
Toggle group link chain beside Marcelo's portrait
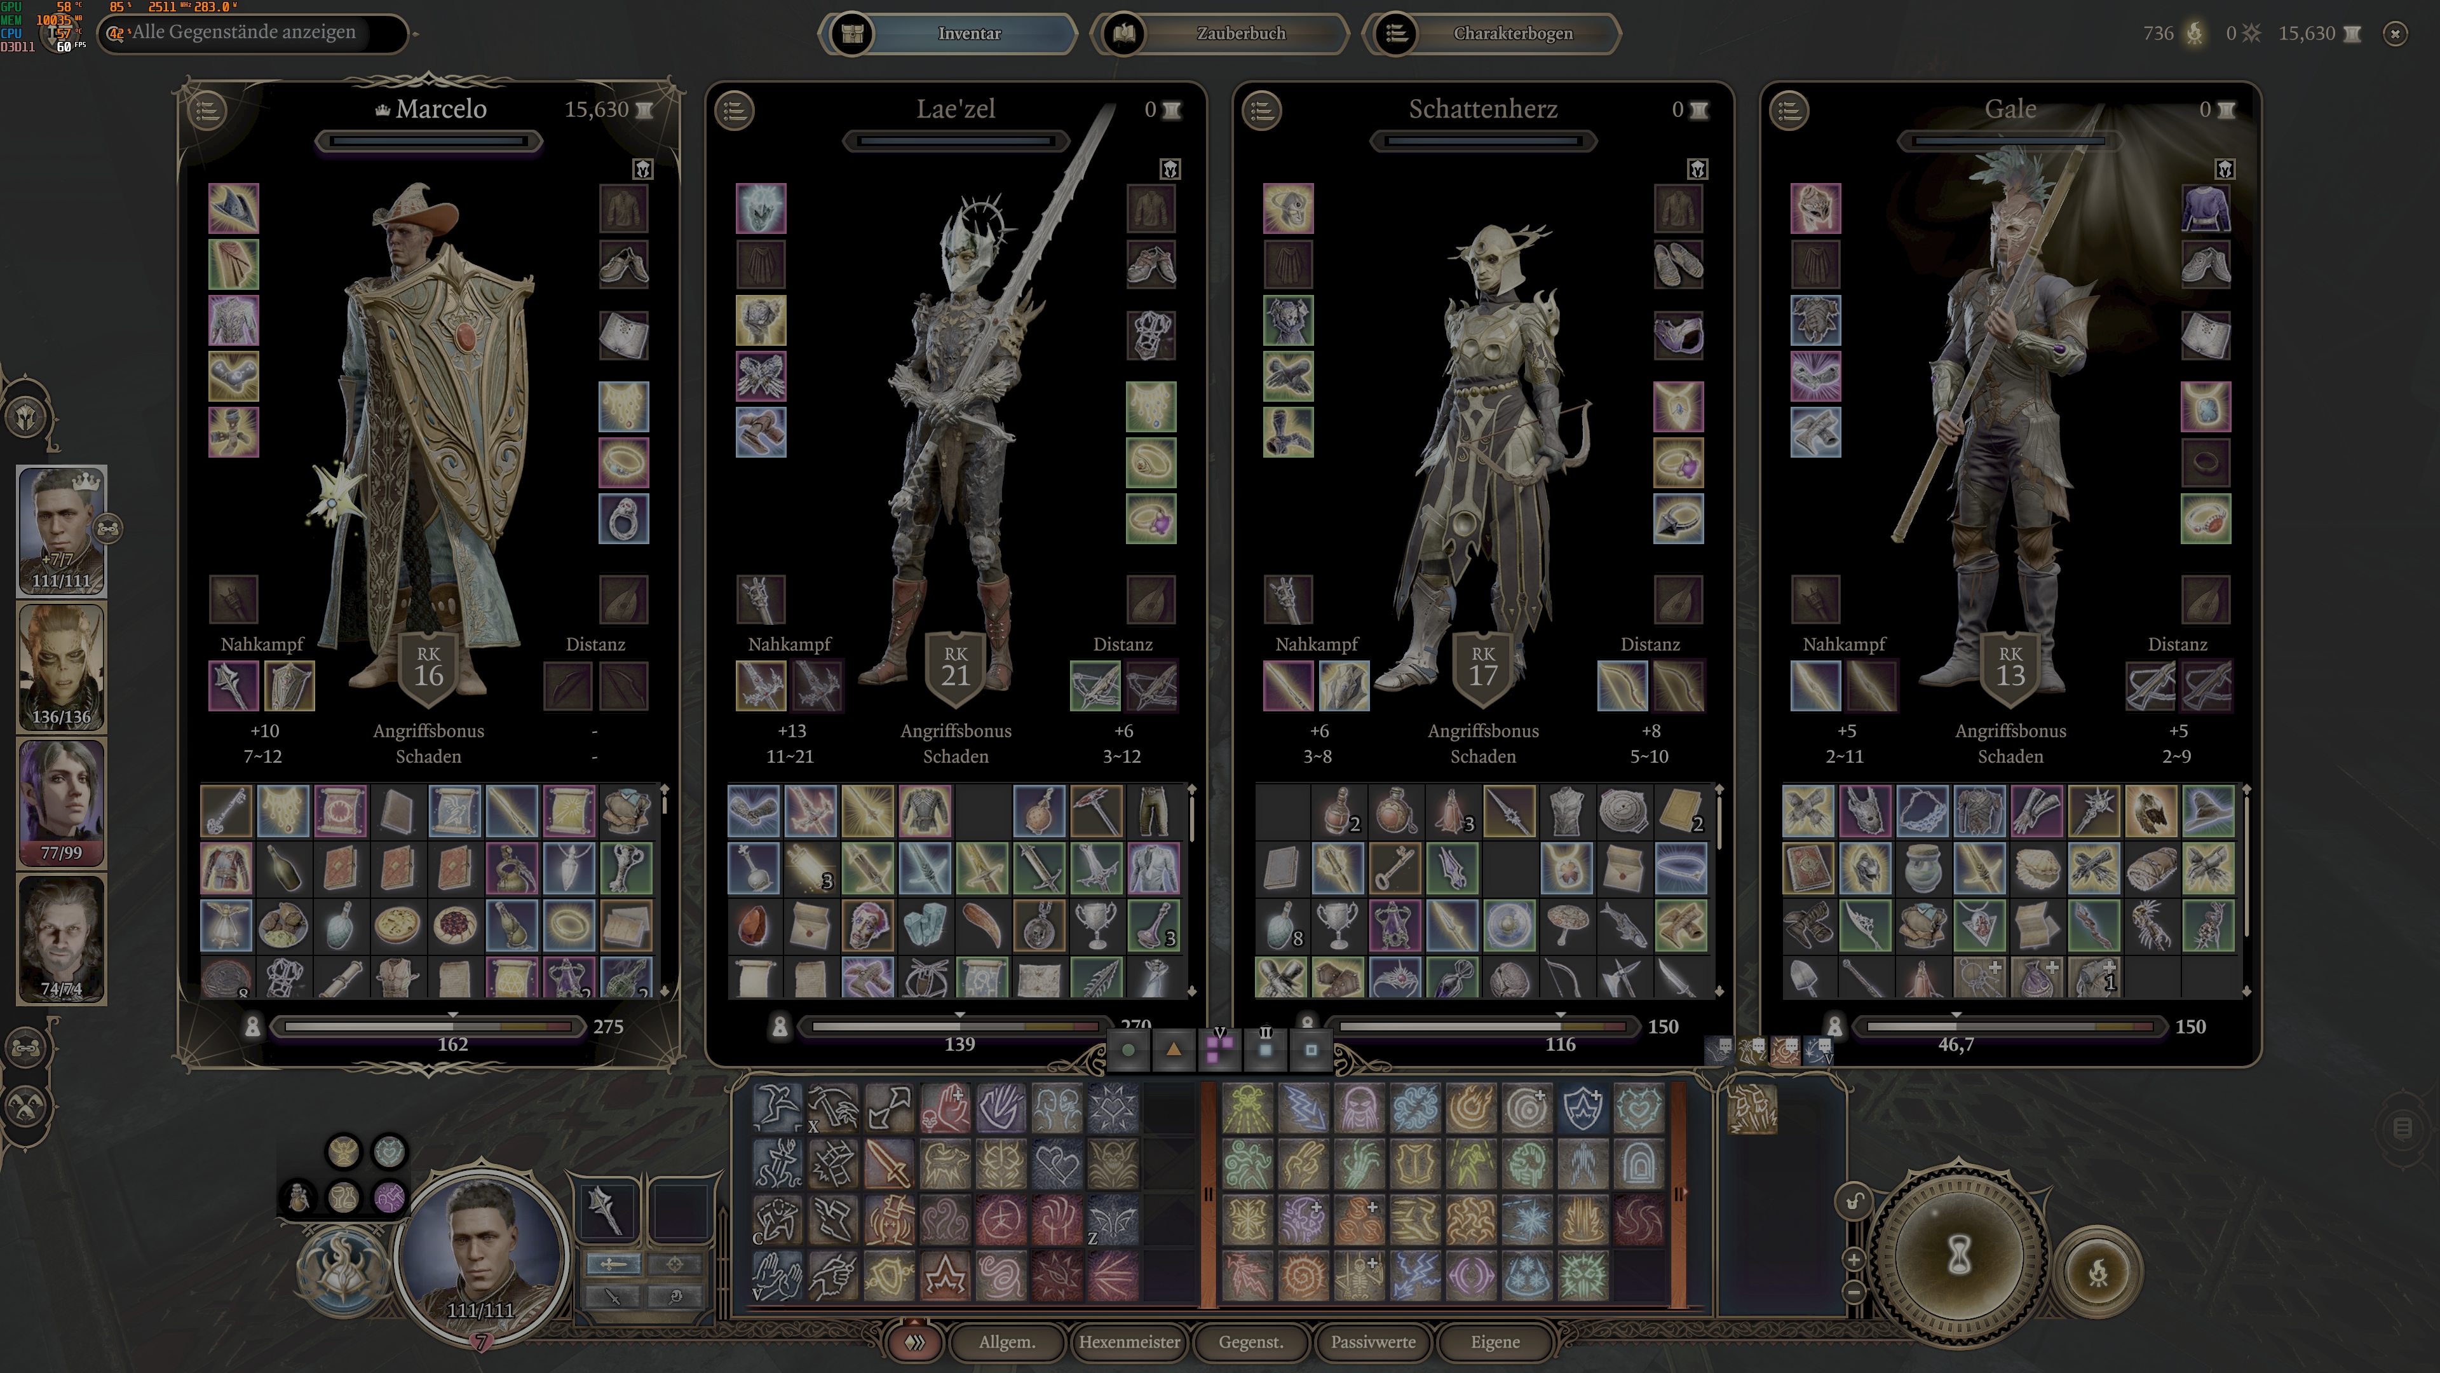click(x=109, y=528)
